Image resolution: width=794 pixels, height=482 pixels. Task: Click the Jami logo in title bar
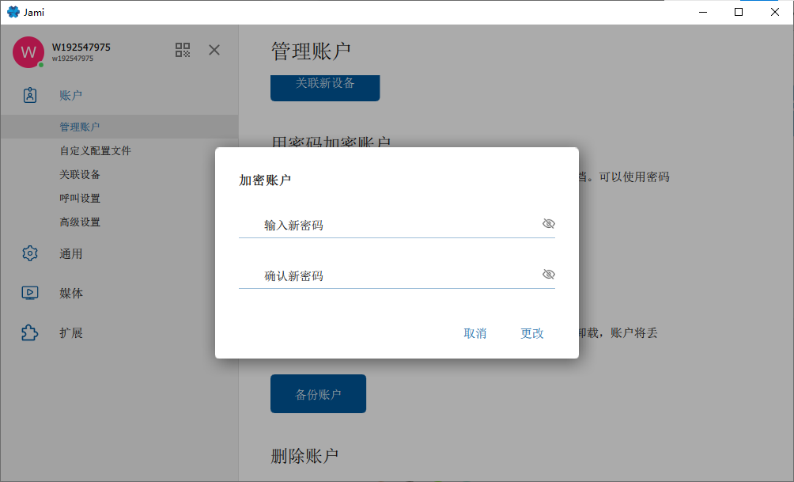(x=13, y=12)
